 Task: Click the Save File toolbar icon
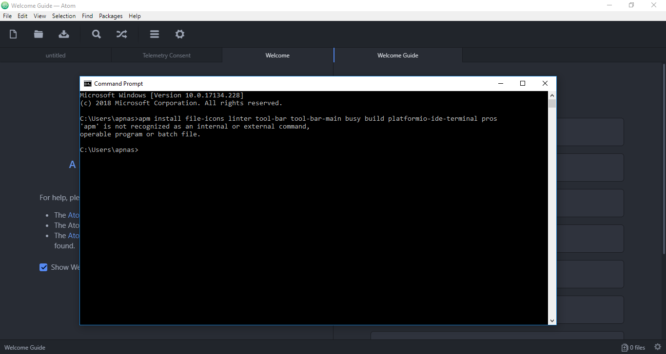(x=64, y=34)
